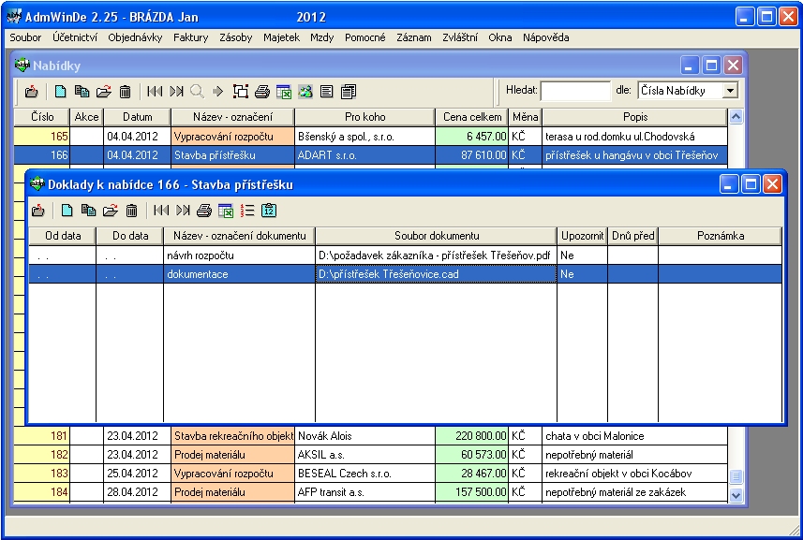Select the 'návrh rozpočtu' document row
The width and height of the screenshot is (803, 540).
pyautogui.click(x=405, y=255)
